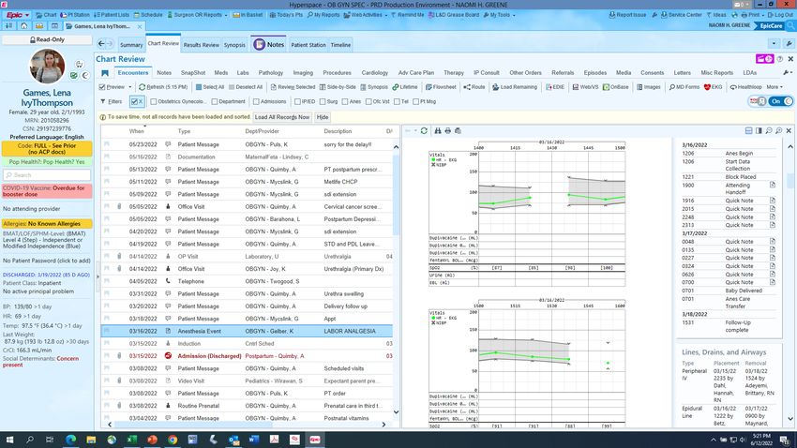This screenshot has width=797, height=448.
Task: Toggle the On switch at right
Action: [781, 101]
